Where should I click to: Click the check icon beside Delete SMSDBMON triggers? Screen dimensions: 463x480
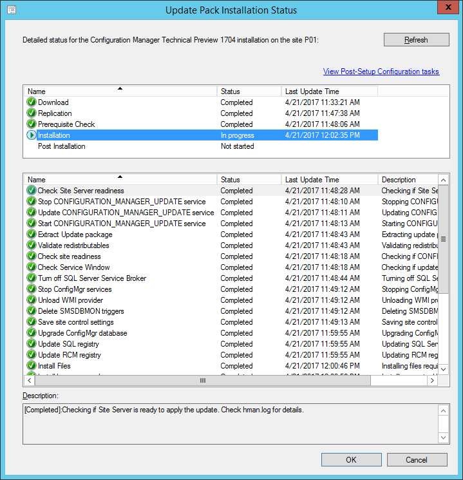click(x=31, y=311)
